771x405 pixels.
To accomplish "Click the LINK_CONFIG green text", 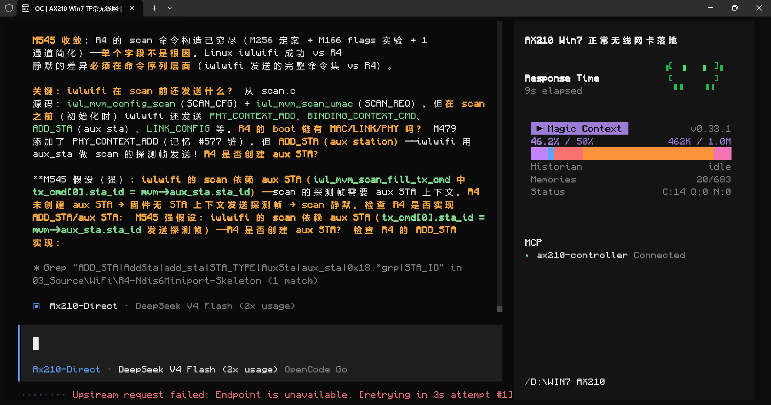I will click(178, 129).
